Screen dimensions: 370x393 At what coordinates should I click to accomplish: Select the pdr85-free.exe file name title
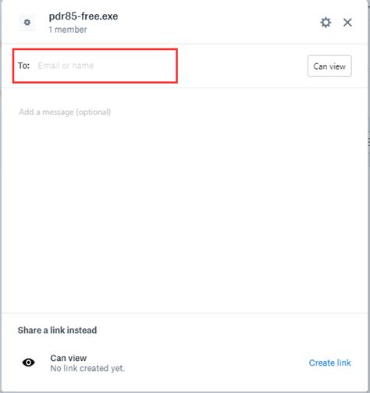point(84,16)
